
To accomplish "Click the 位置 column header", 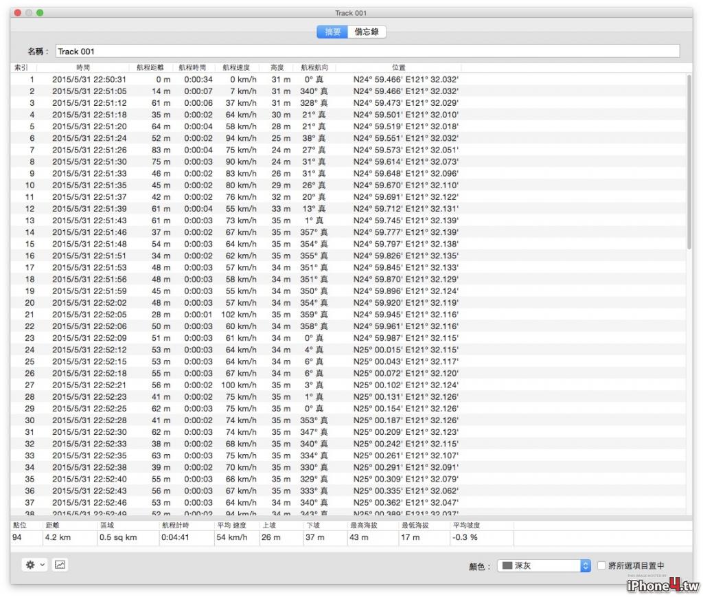I will (399, 67).
